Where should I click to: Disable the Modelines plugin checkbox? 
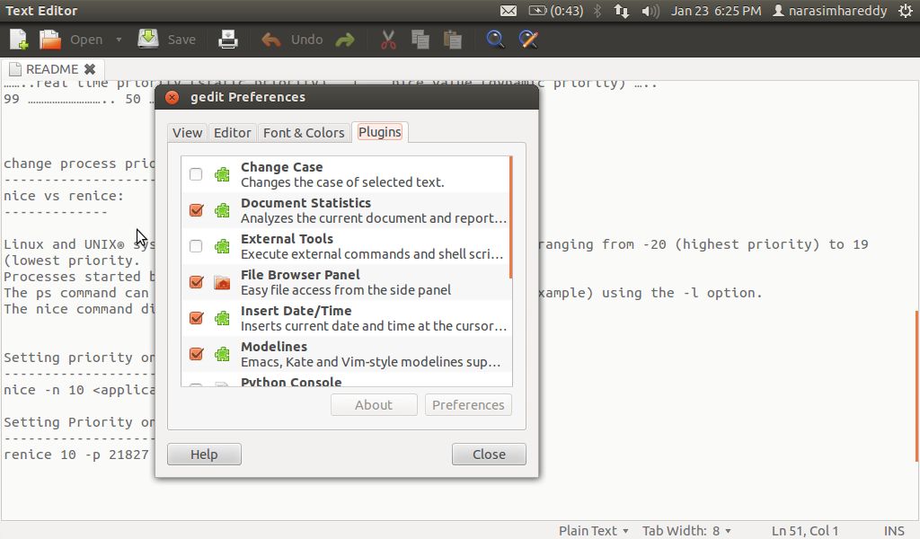pyautogui.click(x=196, y=354)
